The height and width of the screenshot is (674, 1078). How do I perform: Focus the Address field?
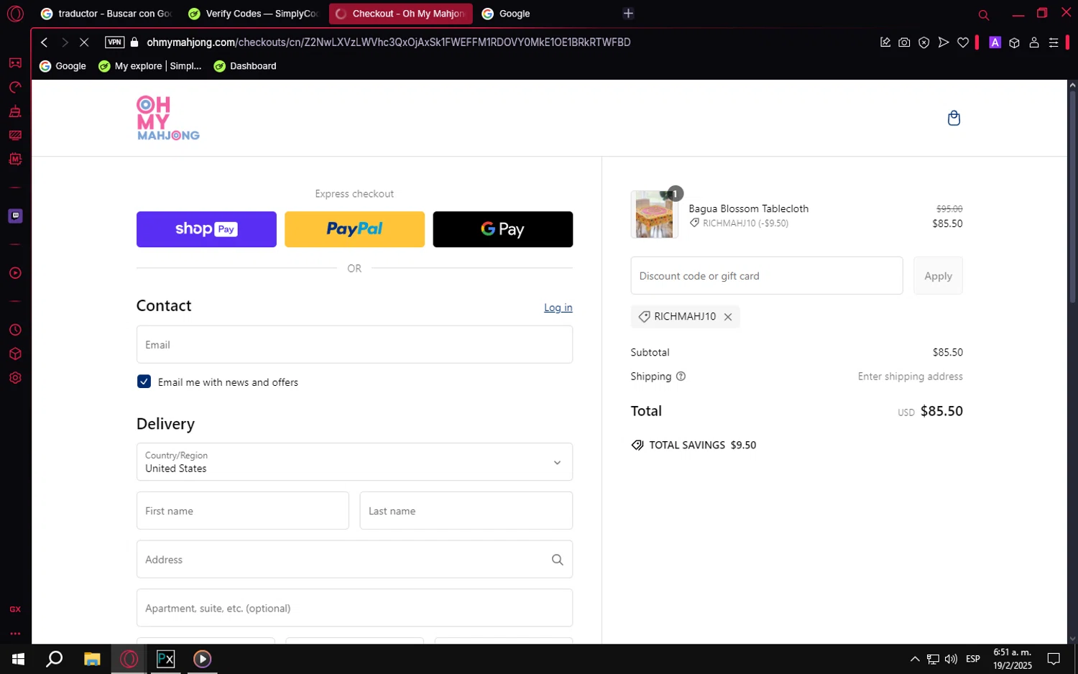click(x=354, y=560)
